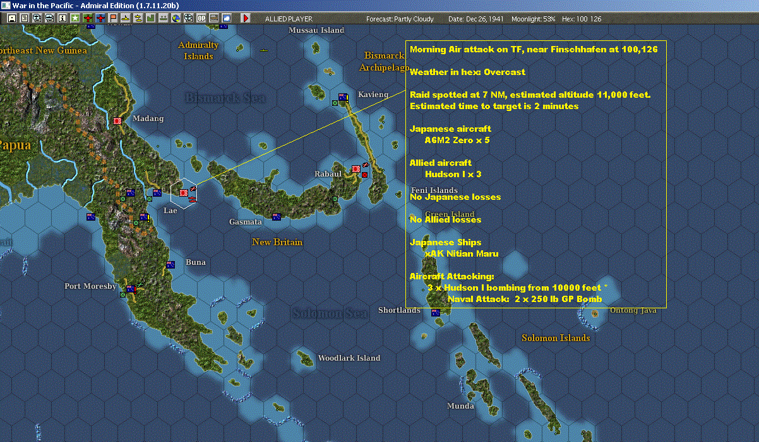
Task: Click the 'Woodlark Island' map label
Action: point(349,358)
